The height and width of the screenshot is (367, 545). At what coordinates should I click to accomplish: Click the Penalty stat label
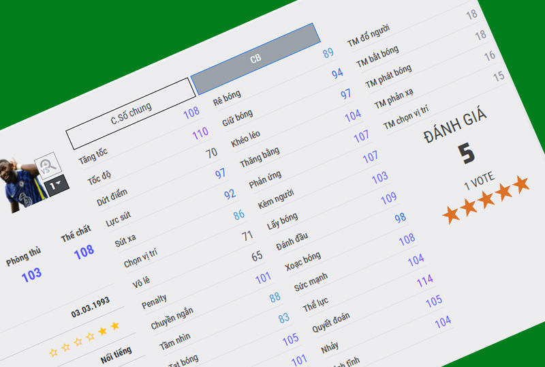[x=154, y=301]
